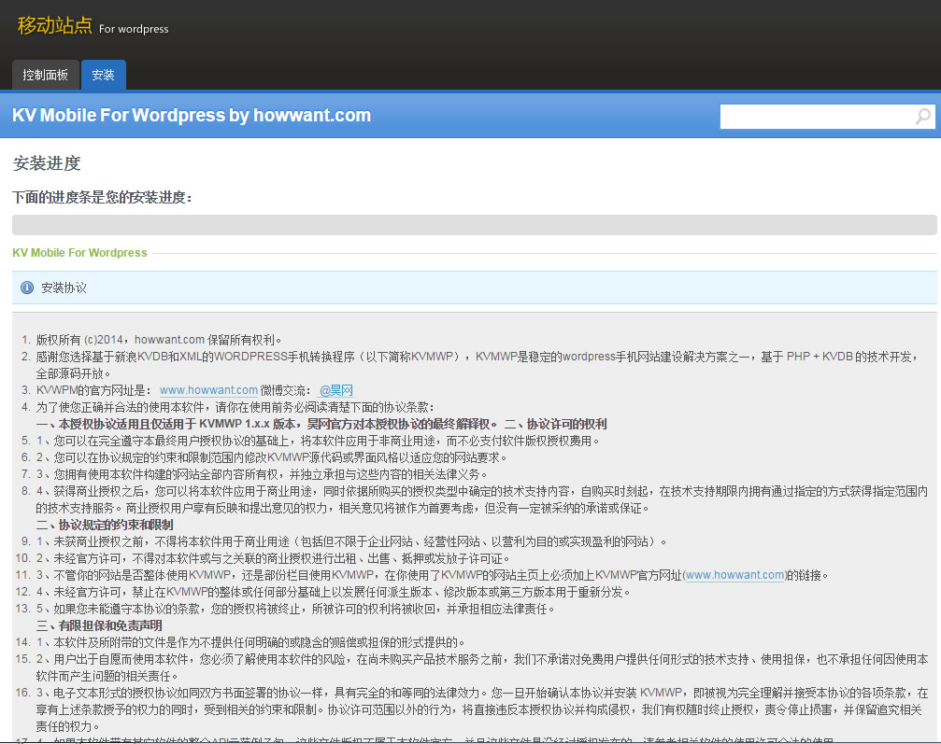Switch to the 安装 tab
The width and height of the screenshot is (941, 744).
tap(103, 75)
